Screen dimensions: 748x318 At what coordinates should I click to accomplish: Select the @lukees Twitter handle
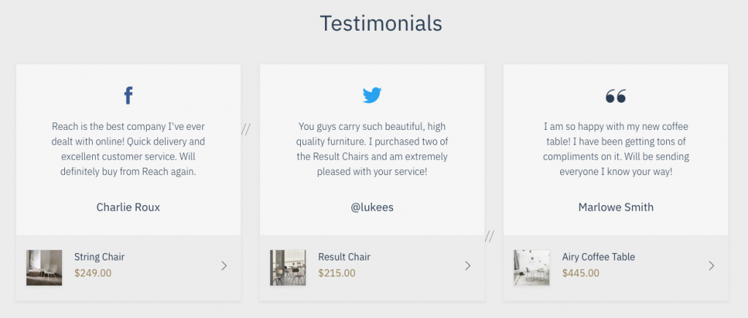click(x=372, y=207)
